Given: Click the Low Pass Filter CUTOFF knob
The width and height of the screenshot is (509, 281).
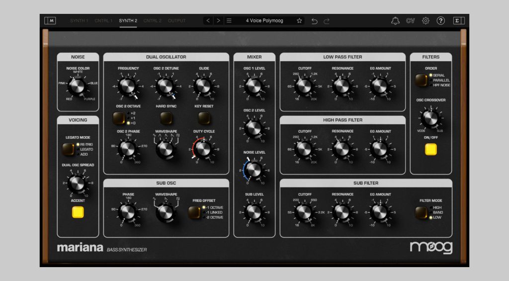Looking at the screenshot, I should pos(304,86).
